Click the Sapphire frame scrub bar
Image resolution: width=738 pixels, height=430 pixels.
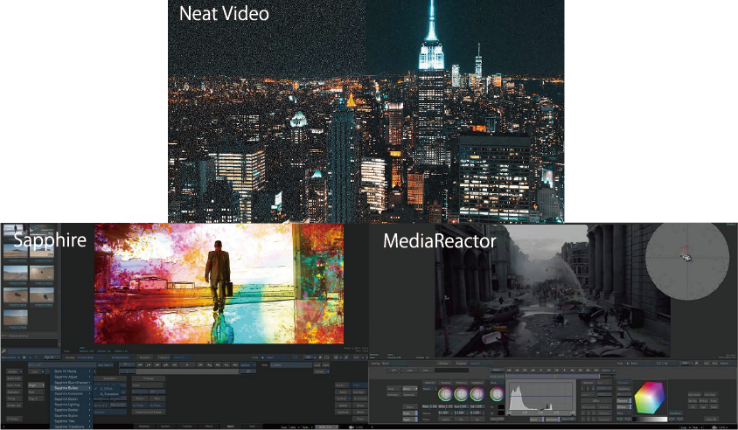pyautogui.click(x=187, y=371)
